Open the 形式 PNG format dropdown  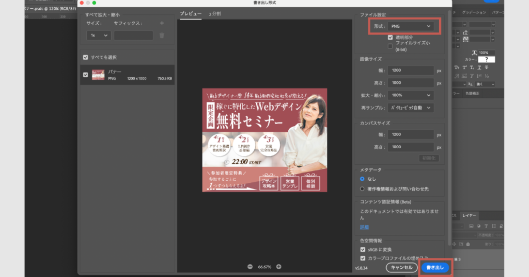click(411, 26)
